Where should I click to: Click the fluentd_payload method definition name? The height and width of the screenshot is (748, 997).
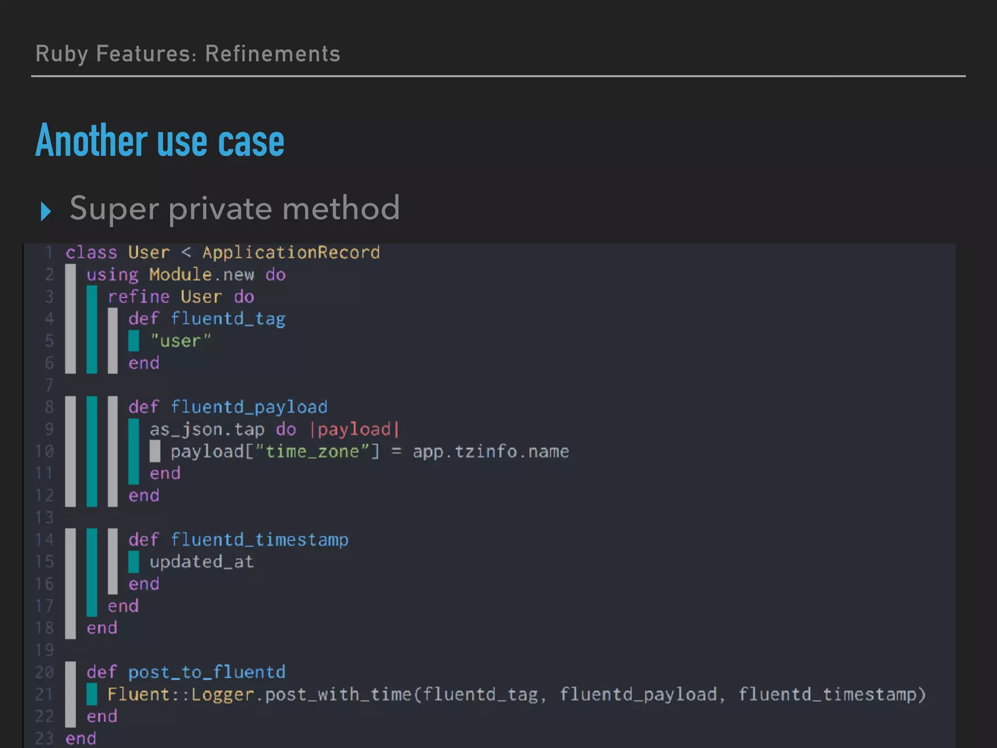click(x=249, y=407)
